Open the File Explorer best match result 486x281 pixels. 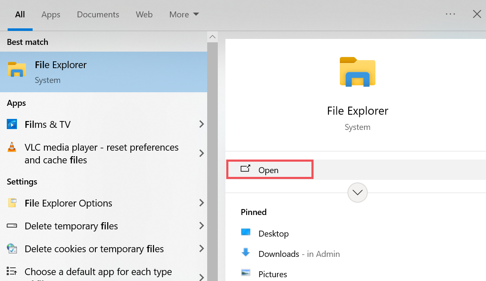tap(103, 72)
